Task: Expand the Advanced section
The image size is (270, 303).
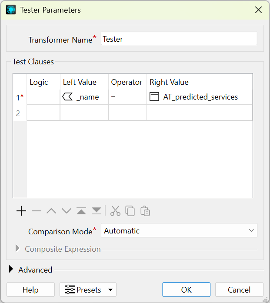Action: tap(11, 269)
